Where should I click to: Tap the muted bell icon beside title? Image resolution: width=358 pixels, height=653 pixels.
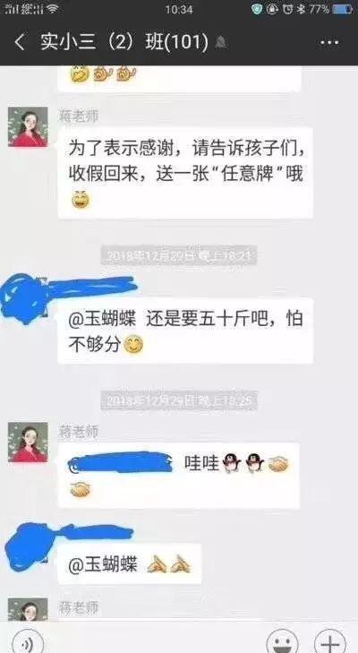[221, 42]
